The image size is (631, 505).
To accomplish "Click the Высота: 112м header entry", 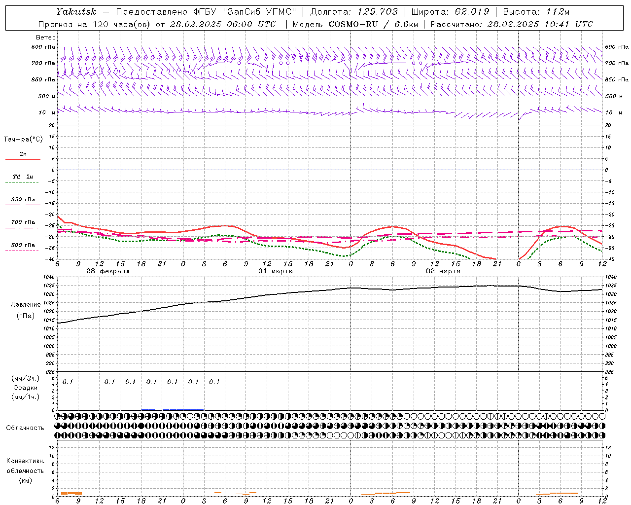I will (536, 12).
